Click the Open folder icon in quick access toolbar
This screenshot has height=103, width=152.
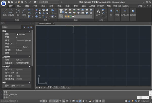(x=12, y=2)
